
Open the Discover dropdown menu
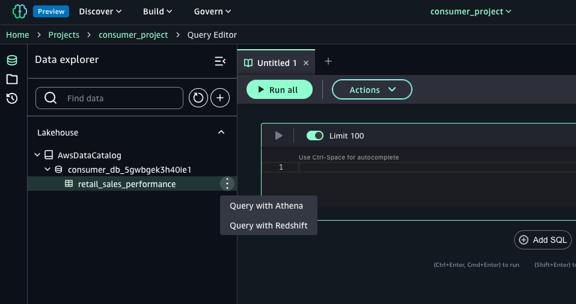[100, 11]
